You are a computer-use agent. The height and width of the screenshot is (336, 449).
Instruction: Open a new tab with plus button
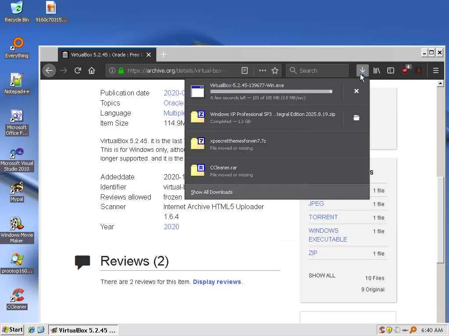click(164, 54)
